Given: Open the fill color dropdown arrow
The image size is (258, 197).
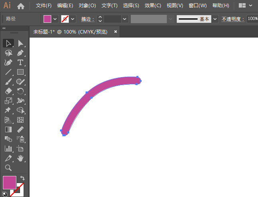Looking at the screenshot, I should (x=55, y=19).
